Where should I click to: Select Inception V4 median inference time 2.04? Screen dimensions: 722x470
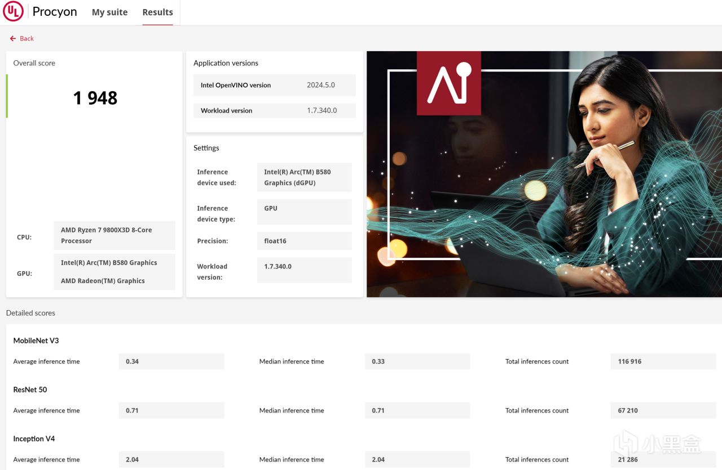417,459
